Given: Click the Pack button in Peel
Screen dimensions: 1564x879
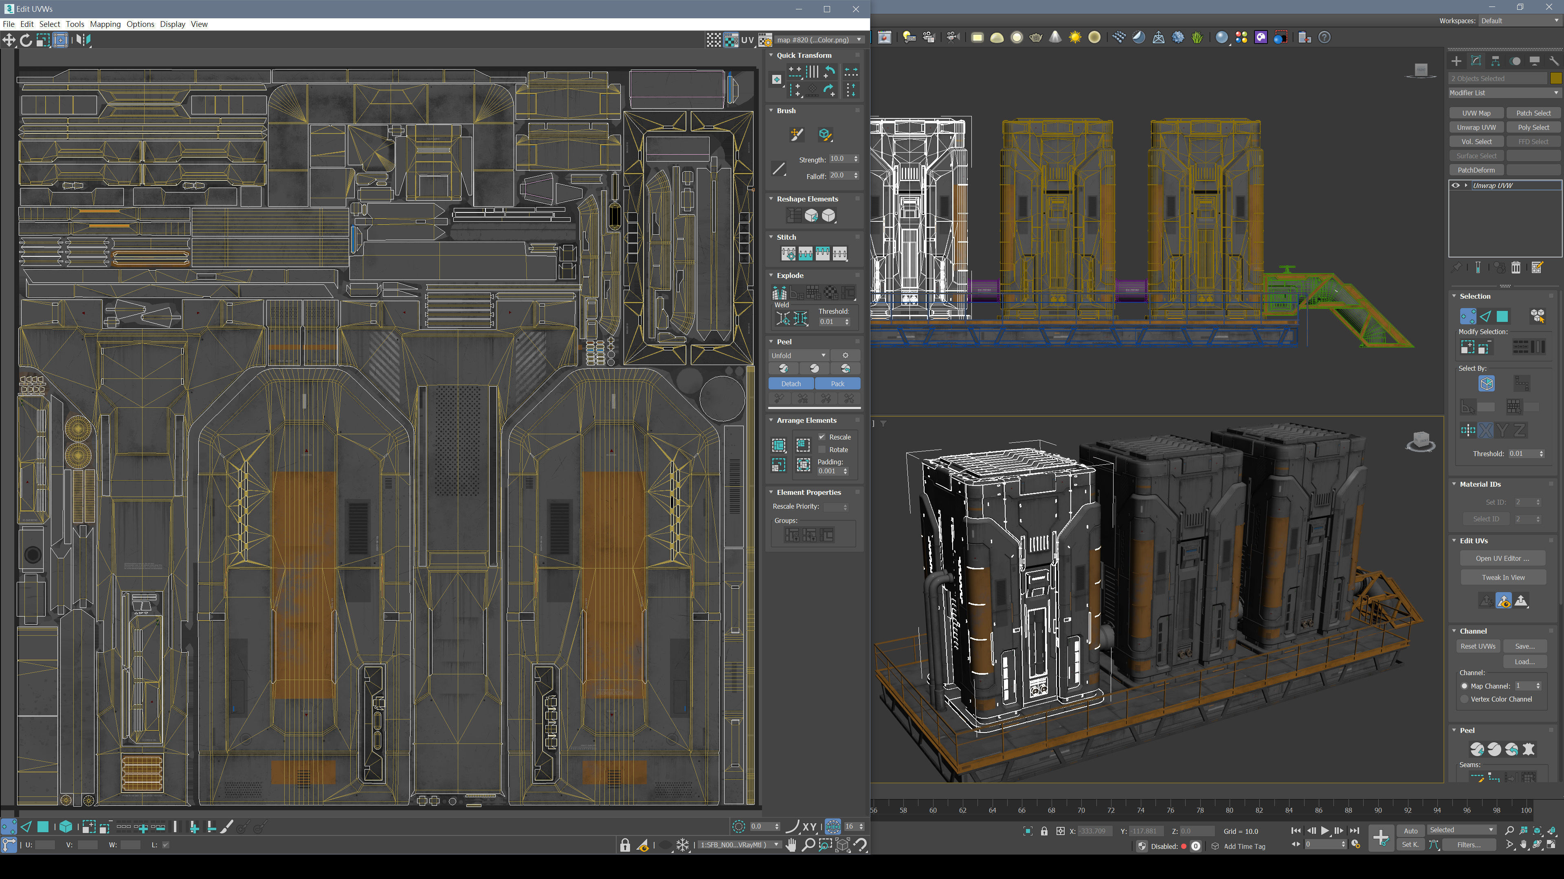Looking at the screenshot, I should coord(837,383).
